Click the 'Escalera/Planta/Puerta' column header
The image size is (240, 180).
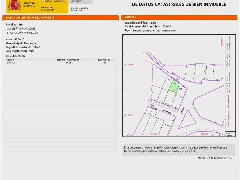(68, 60)
